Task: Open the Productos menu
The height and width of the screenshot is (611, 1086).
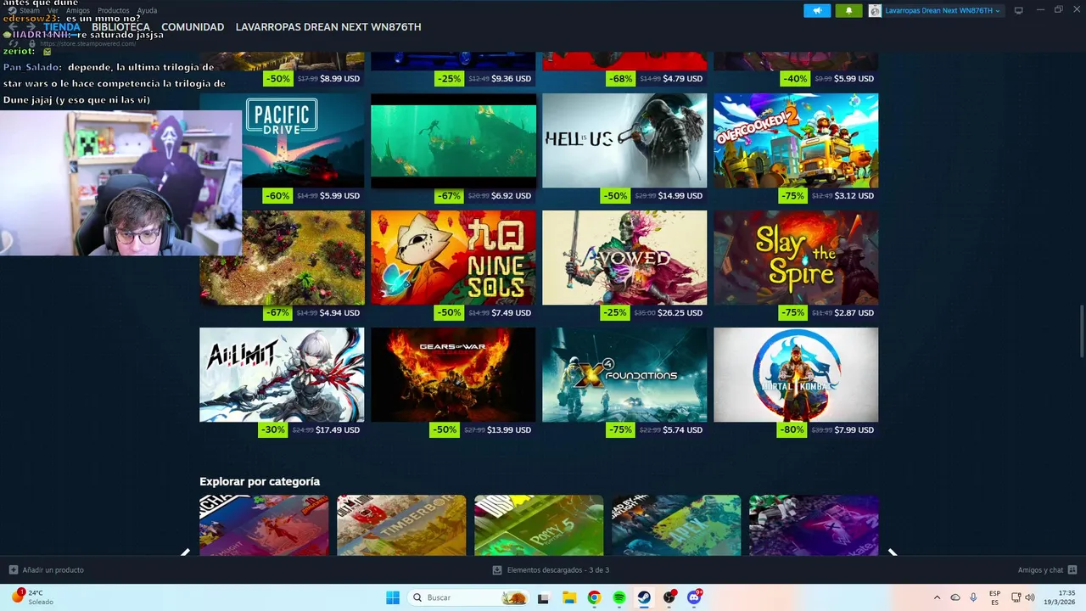Action: click(114, 11)
